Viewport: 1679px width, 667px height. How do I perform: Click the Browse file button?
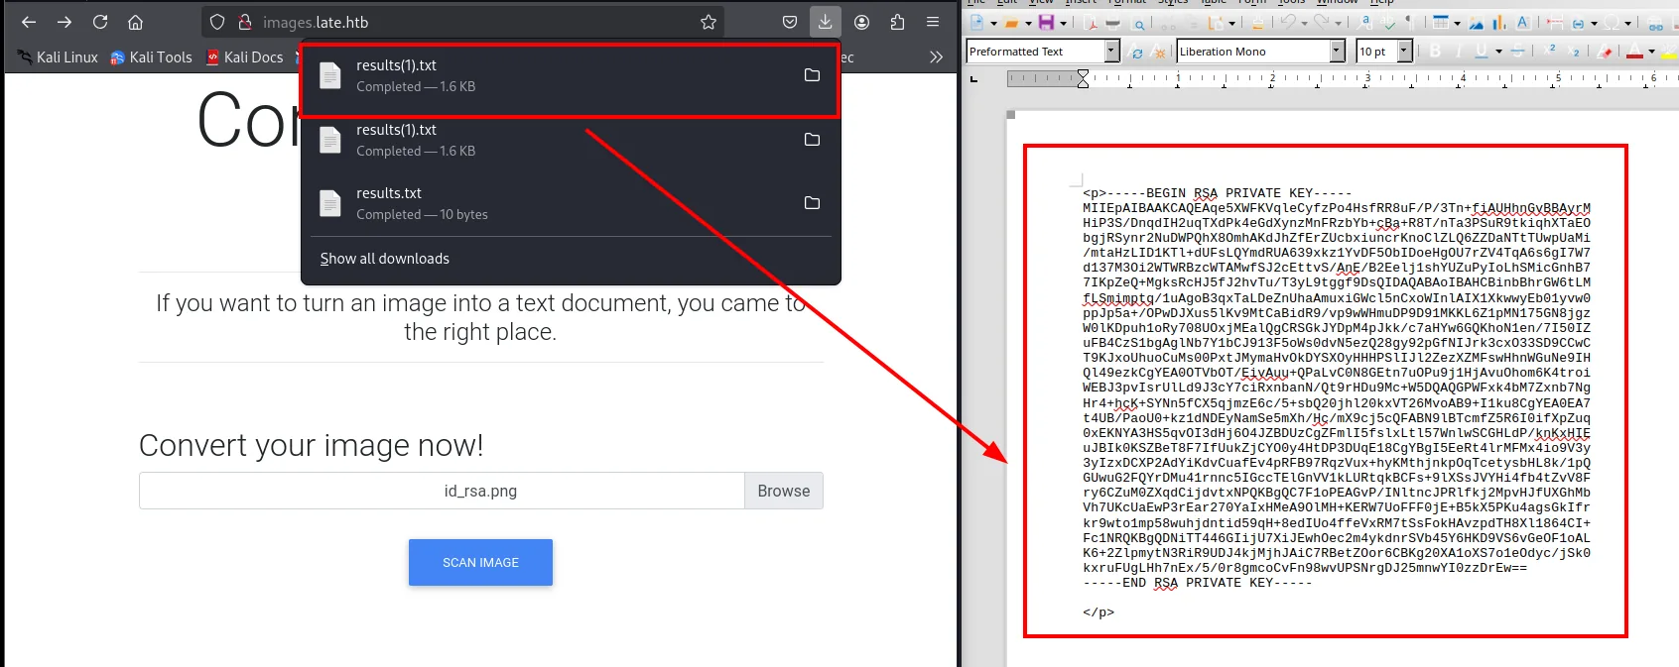click(x=784, y=491)
